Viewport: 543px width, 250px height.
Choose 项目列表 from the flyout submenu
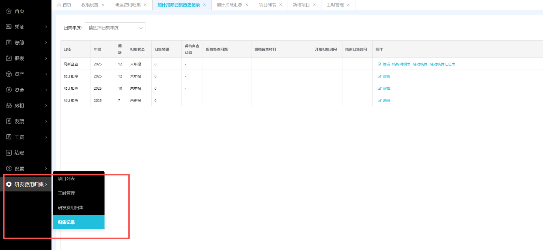coord(66,178)
